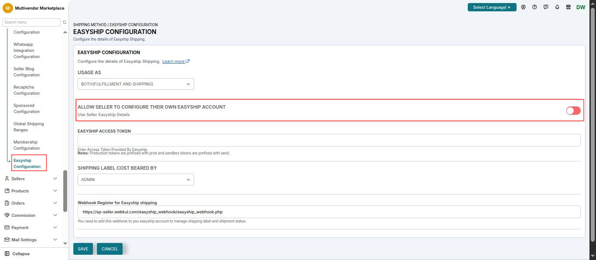This screenshot has width=596, height=260.
Task: Expand the Commission menu chevron
Action: click(x=55, y=215)
